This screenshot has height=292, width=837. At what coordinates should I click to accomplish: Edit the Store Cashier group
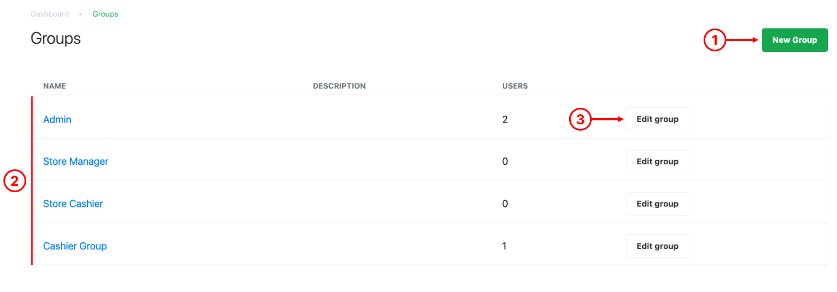(657, 204)
